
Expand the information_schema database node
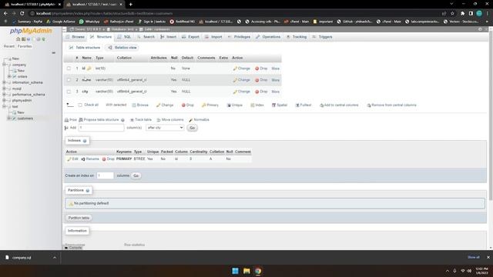tap(5, 82)
